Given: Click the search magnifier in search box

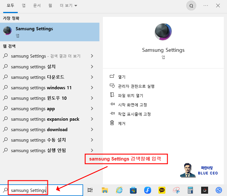Looking at the screenshot, I should pos(5,190).
